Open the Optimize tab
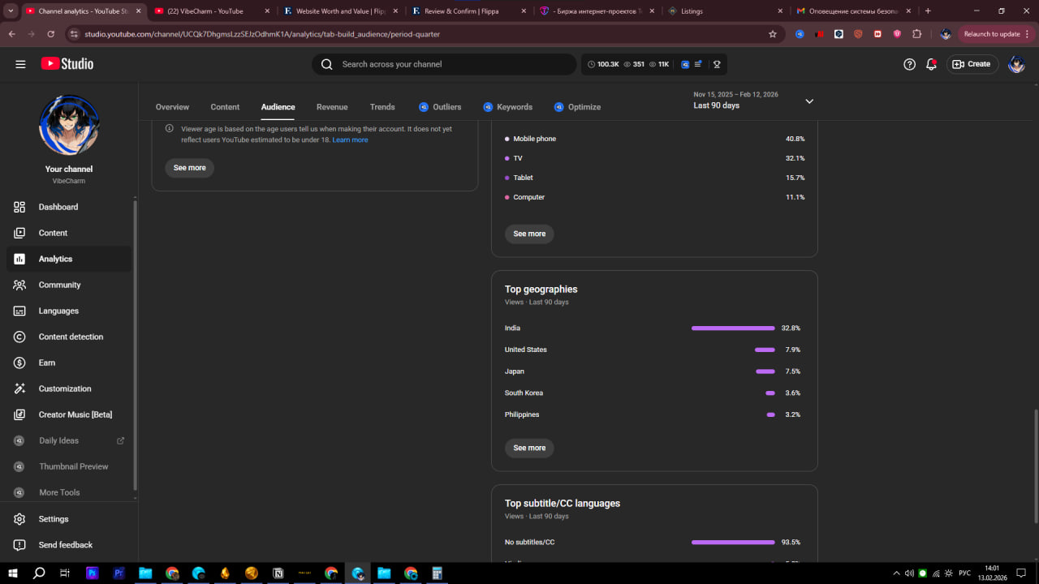Viewport: 1039px width, 584px height. (x=577, y=107)
